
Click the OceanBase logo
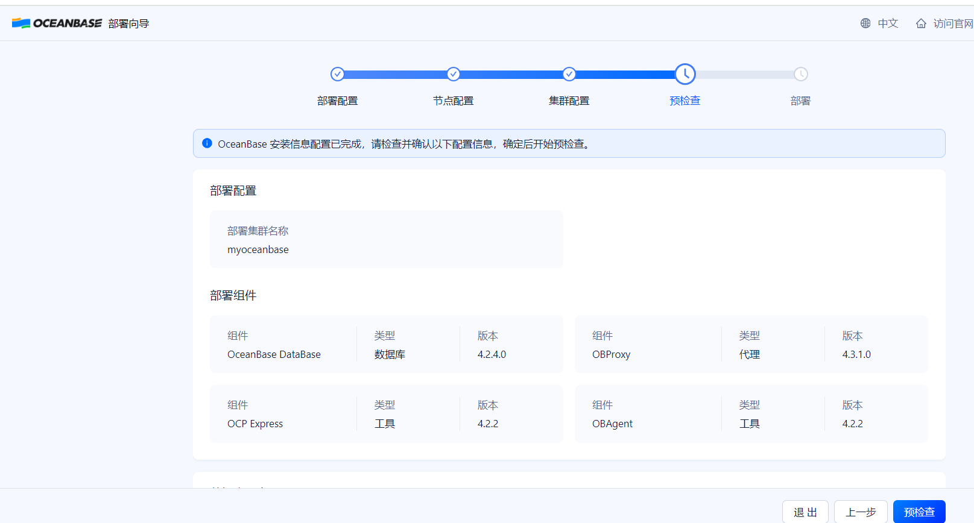[x=57, y=23]
